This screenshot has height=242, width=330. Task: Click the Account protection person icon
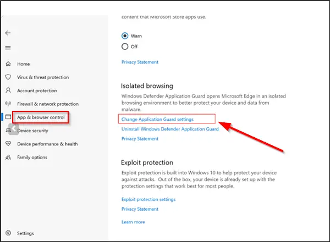point(8,91)
